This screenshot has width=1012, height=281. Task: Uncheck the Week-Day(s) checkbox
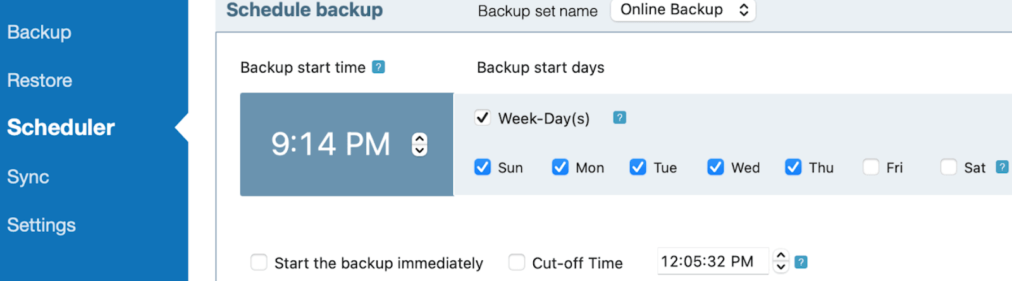pos(483,117)
